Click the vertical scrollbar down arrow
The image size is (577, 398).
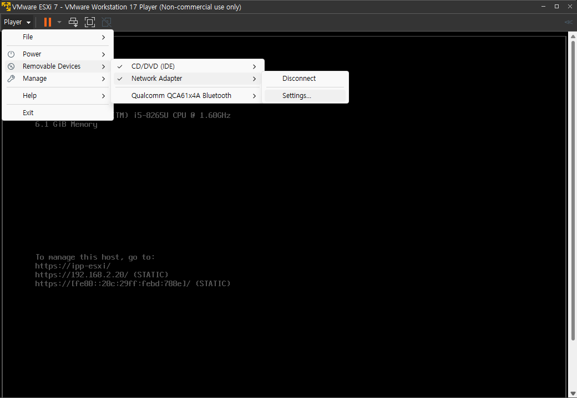(x=573, y=394)
